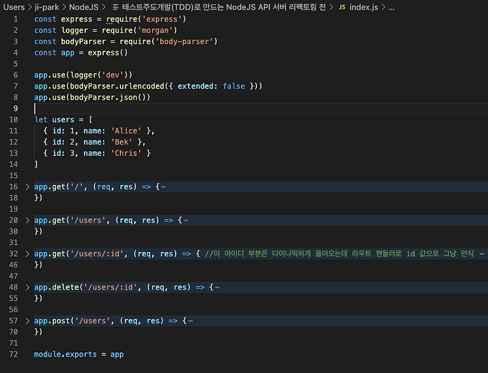Screen dimensions: 488x373
Task: Click the folded ellipsis after app.get('/') brace
Action: click(x=163, y=187)
